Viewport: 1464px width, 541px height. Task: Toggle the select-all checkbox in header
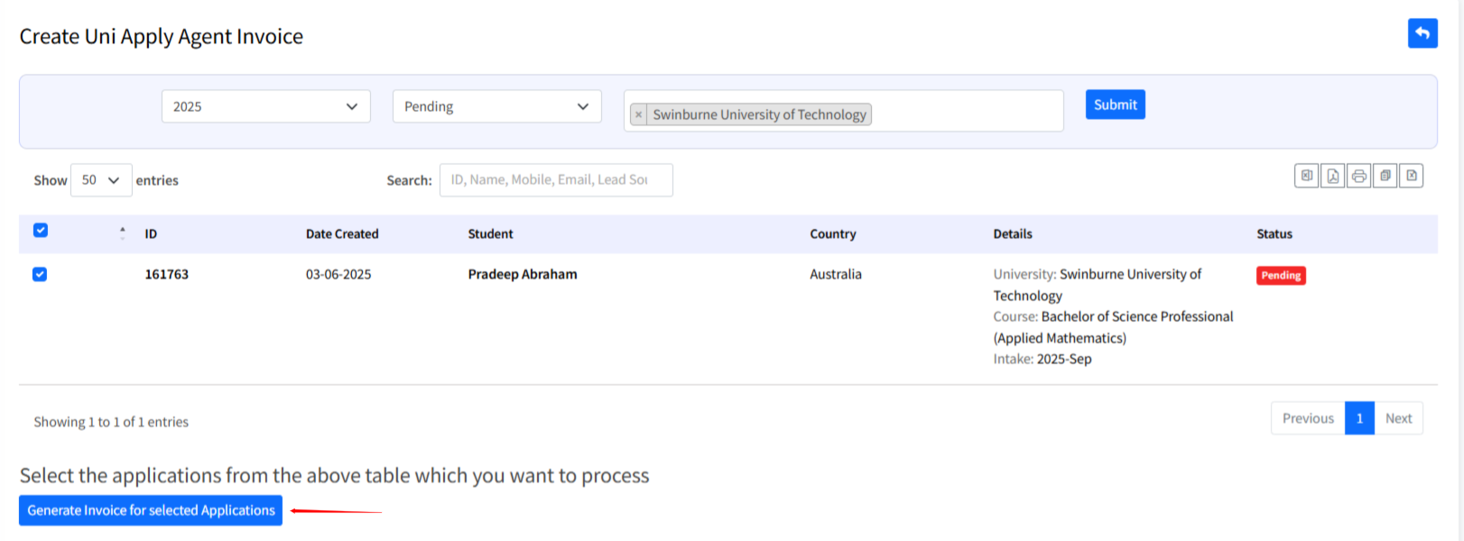pyautogui.click(x=41, y=231)
